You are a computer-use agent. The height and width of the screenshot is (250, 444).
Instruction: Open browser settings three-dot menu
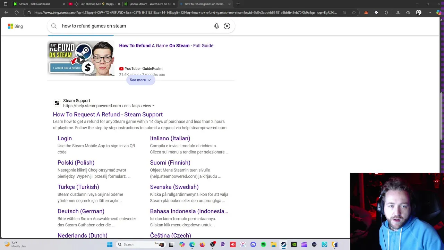click(x=429, y=12)
